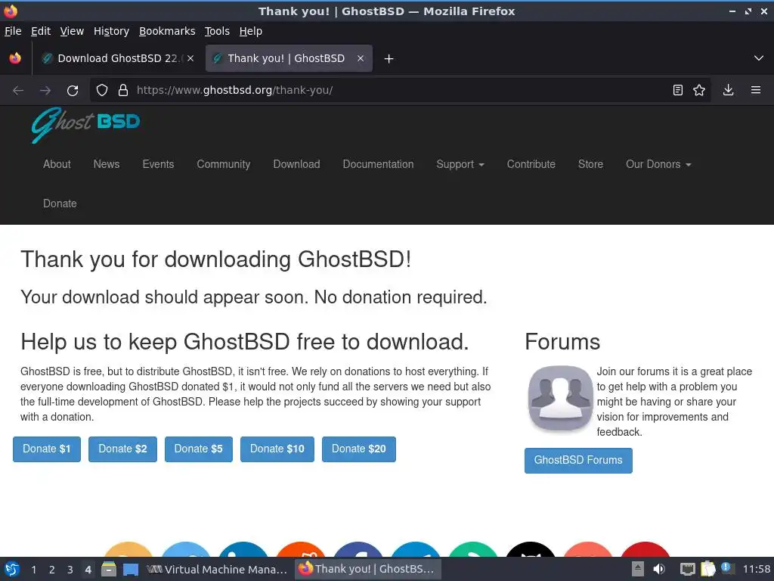Expand the list all tabs chevron
Screen dimensions: 774x581
pyautogui.click(x=759, y=58)
